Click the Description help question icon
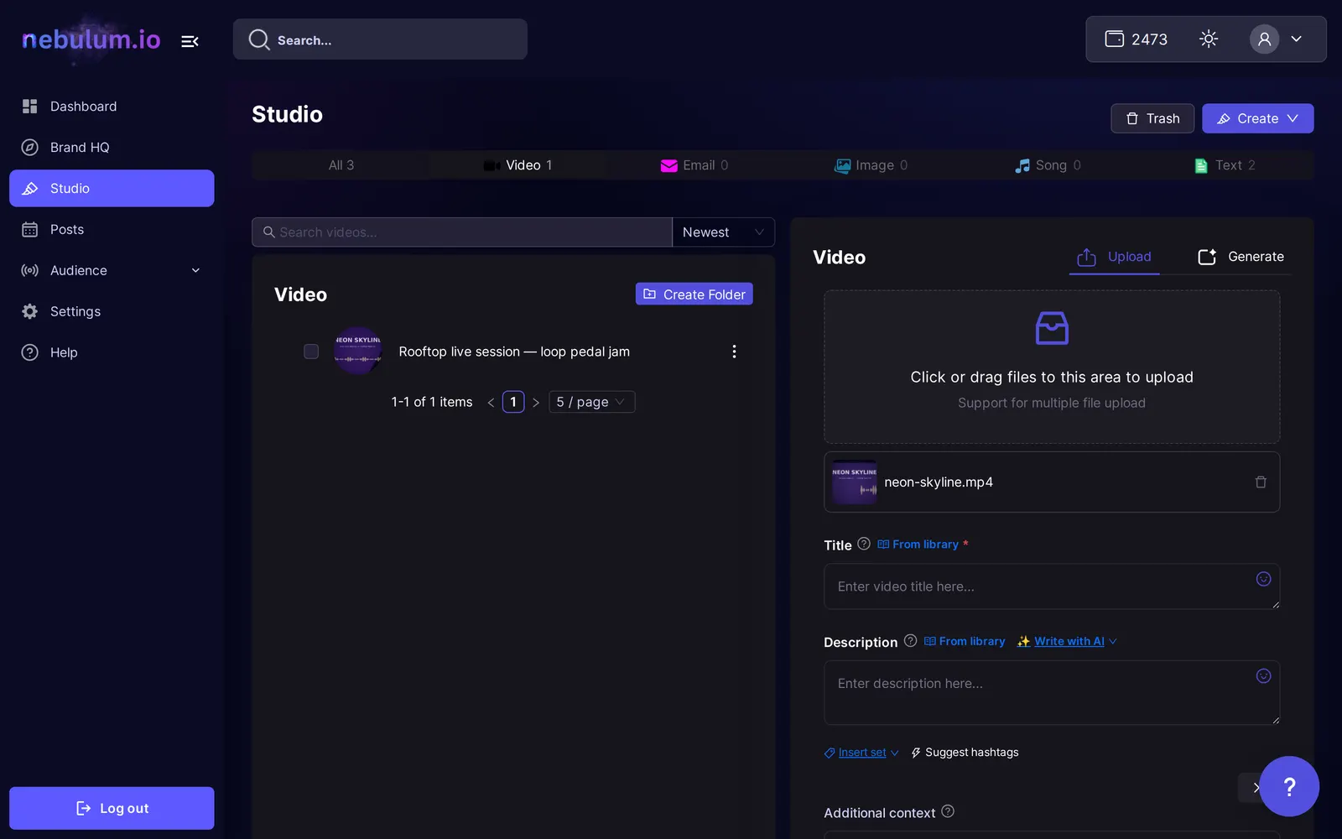 (x=910, y=641)
